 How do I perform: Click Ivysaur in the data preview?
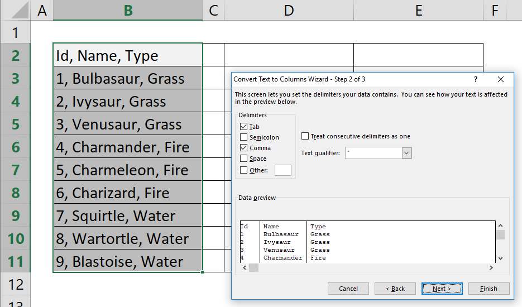click(x=277, y=242)
